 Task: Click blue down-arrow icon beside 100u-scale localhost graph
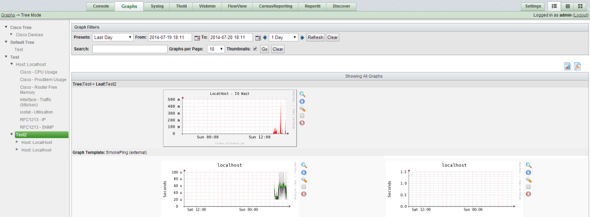click(304, 173)
